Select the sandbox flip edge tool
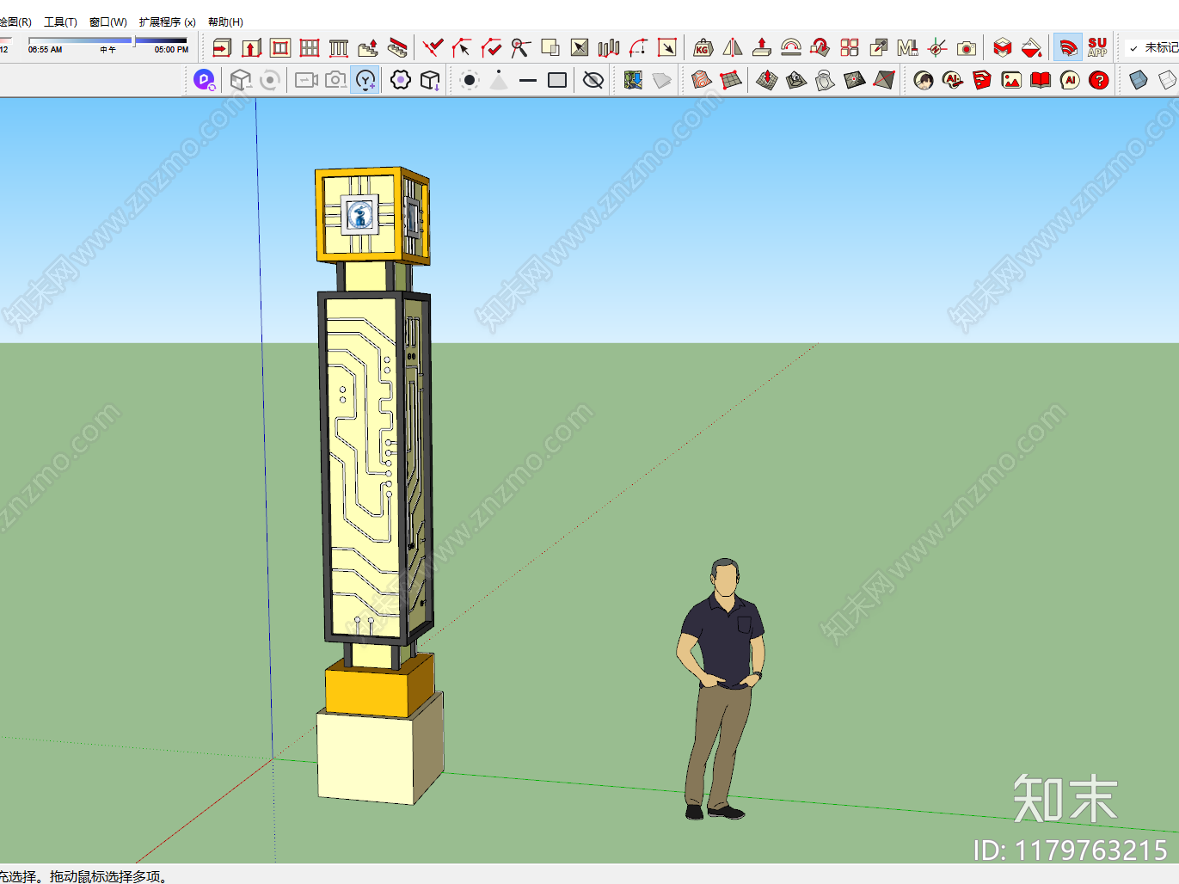 [x=884, y=81]
